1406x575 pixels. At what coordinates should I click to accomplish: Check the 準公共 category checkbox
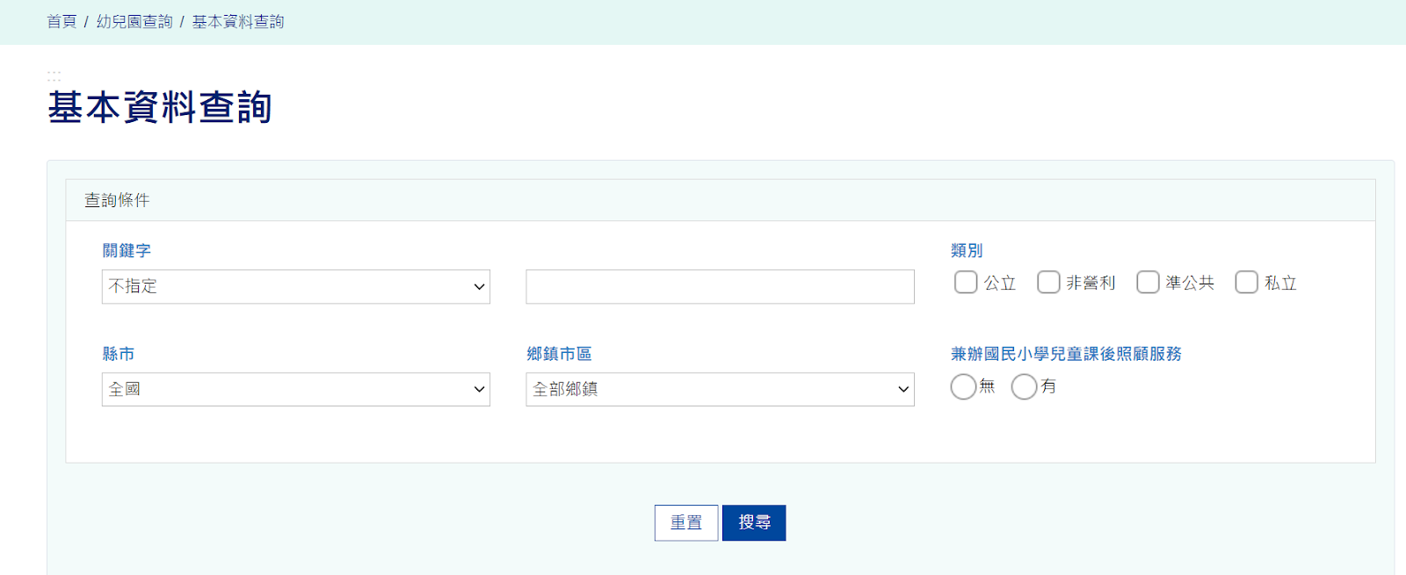(1148, 282)
